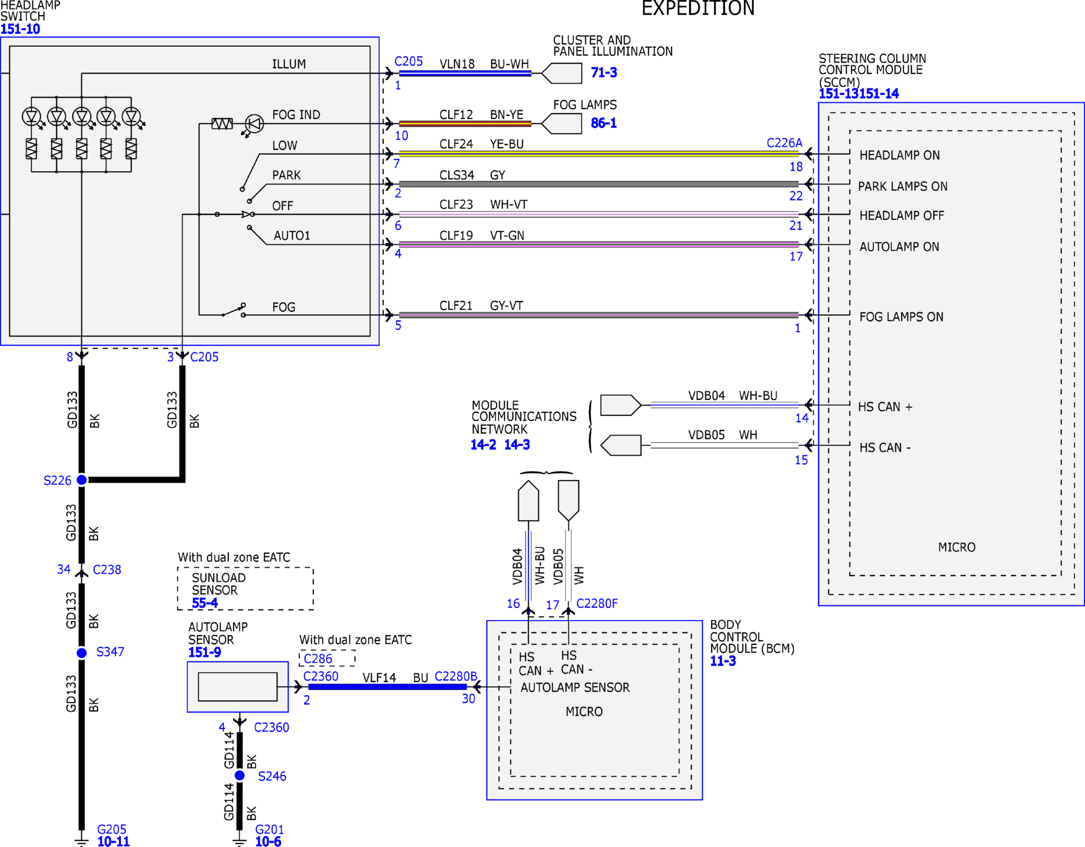Select the VLN18 circuit label
1085x847 pixels.
(x=457, y=64)
